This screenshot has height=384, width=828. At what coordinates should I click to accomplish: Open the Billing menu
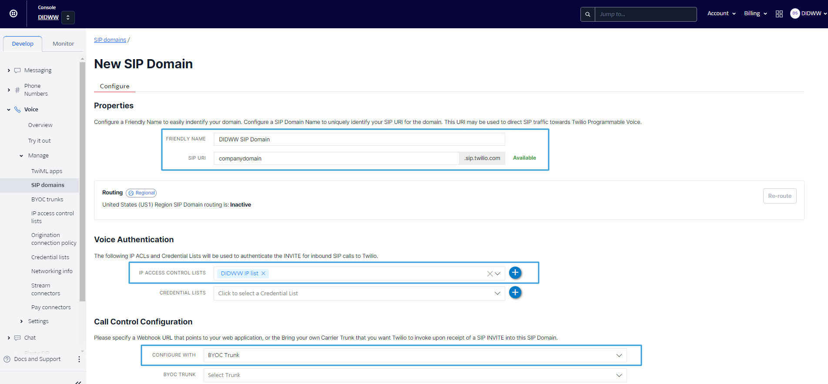755,13
